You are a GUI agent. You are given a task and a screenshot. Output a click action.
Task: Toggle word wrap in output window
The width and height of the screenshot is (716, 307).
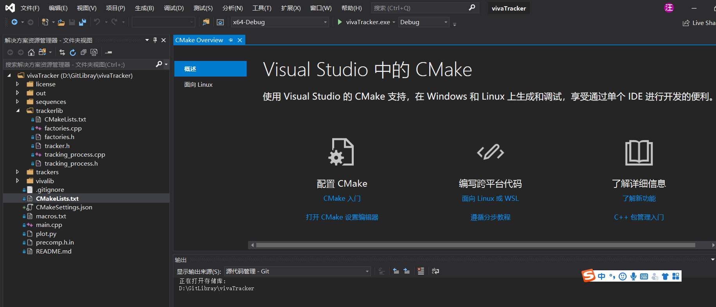[x=435, y=271]
